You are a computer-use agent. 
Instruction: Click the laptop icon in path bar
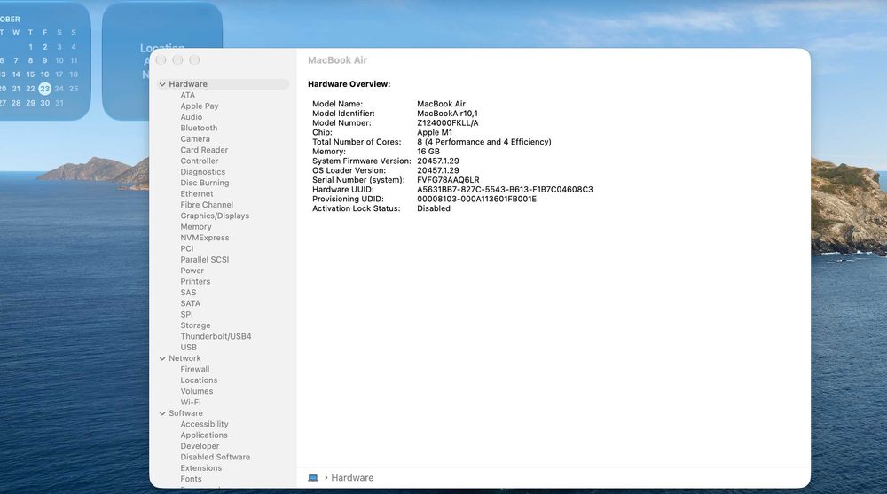(313, 478)
